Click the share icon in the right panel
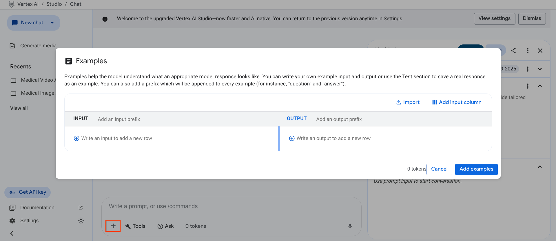556x241 pixels. point(513,51)
